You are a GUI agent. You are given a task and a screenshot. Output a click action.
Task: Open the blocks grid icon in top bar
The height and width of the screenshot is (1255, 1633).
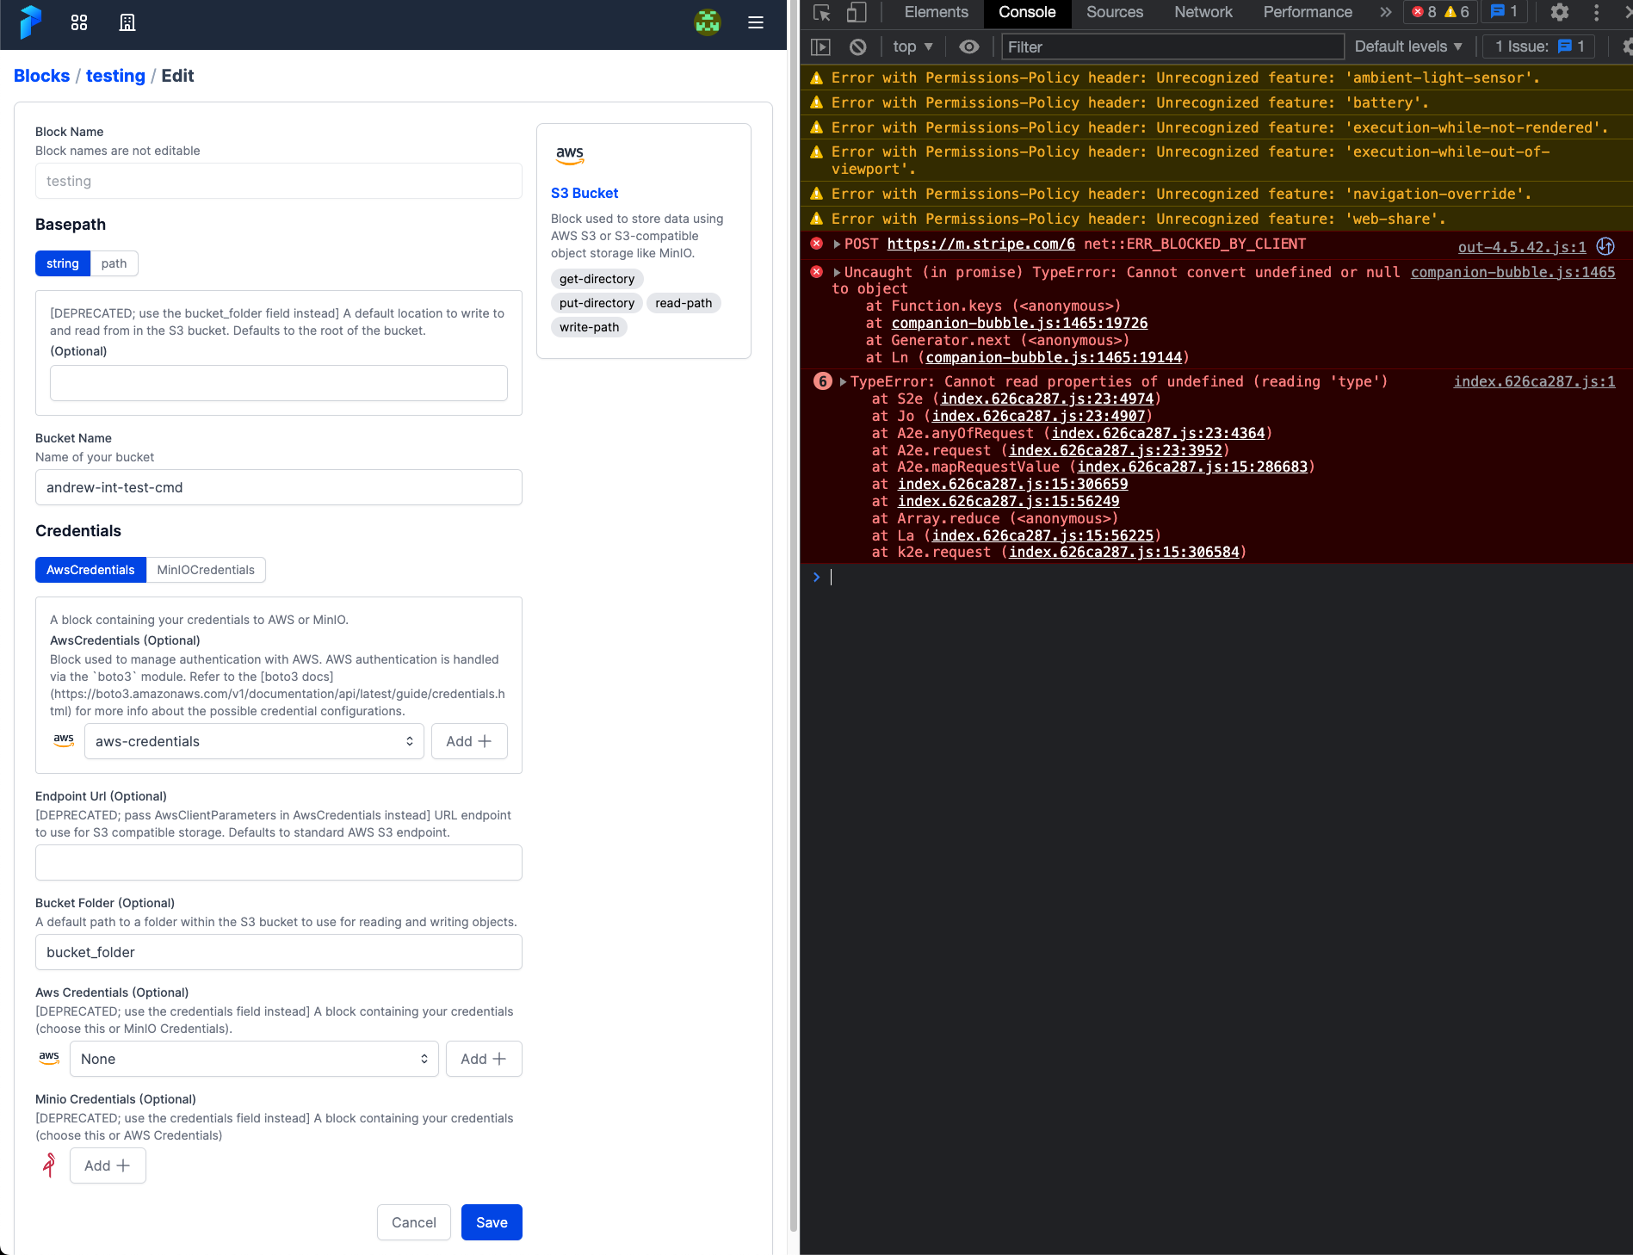point(79,23)
